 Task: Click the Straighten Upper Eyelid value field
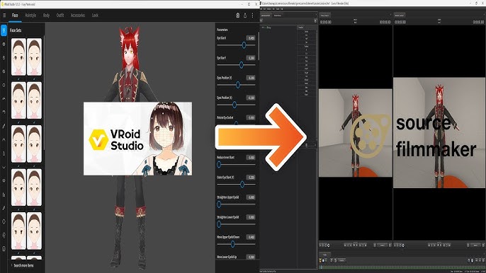(251, 197)
